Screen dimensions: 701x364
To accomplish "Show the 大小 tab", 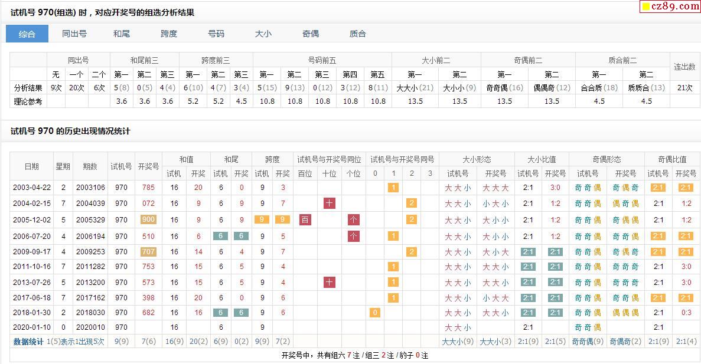I will [x=263, y=34].
